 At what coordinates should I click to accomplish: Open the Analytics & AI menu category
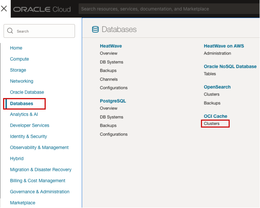[x=24, y=114]
